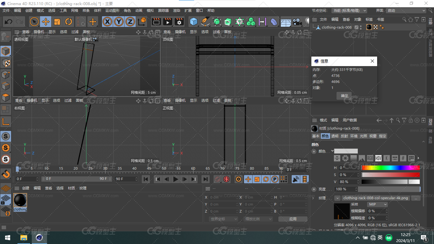
Task: Click the 亮度 100 % input field
Action: (346, 189)
